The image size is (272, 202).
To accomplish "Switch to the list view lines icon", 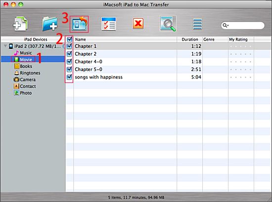I will (197, 24).
